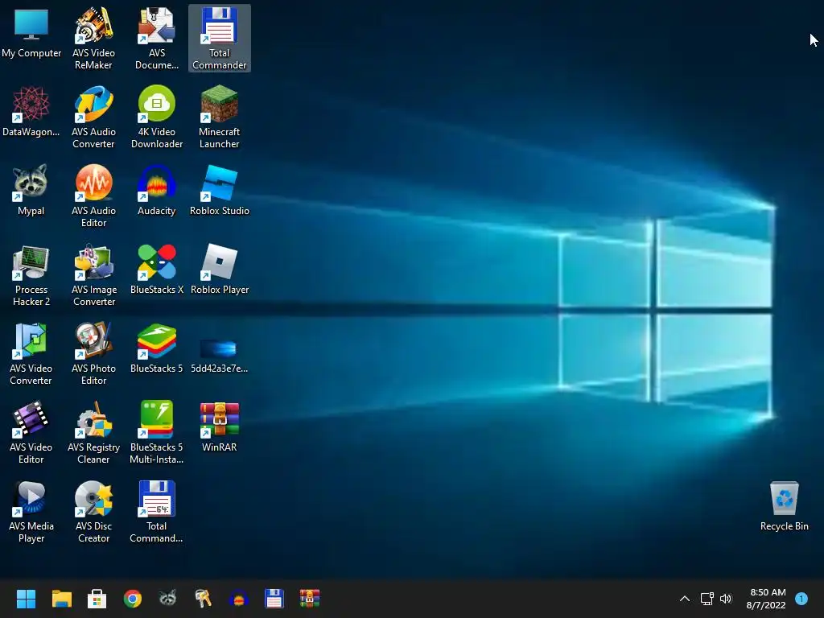
Task: Open AVS Media Player shortcut
Action: click(31, 511)
